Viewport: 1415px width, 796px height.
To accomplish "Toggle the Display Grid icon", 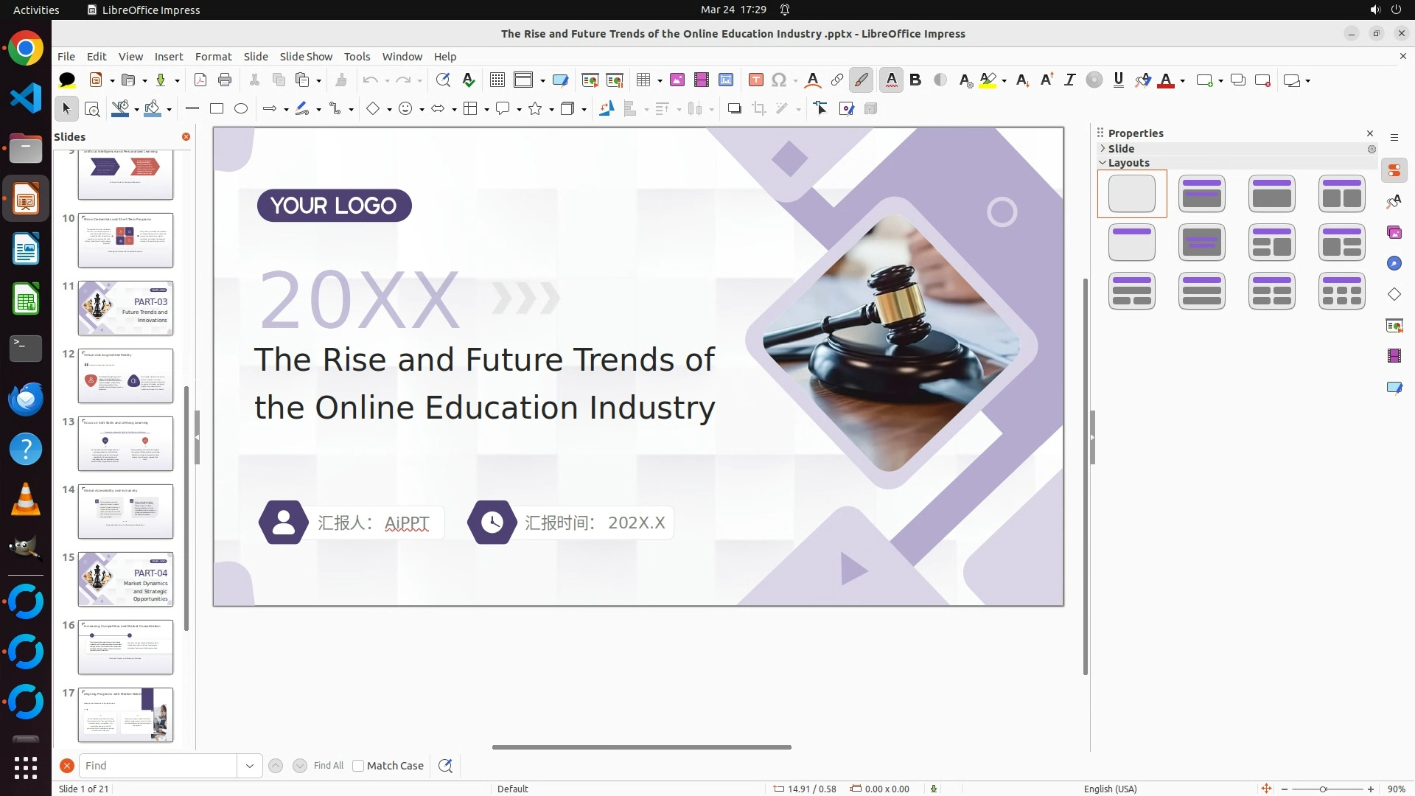I will pyautogui.click(x=497, y=80).
